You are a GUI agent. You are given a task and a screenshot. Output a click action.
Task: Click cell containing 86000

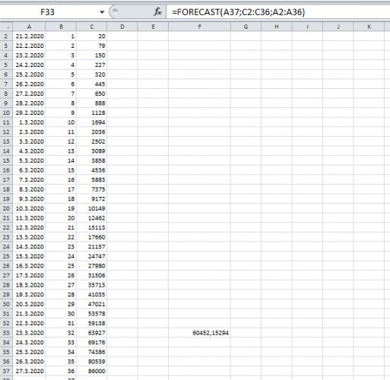92,371
